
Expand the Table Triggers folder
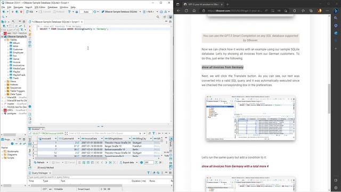coord(5,91)
